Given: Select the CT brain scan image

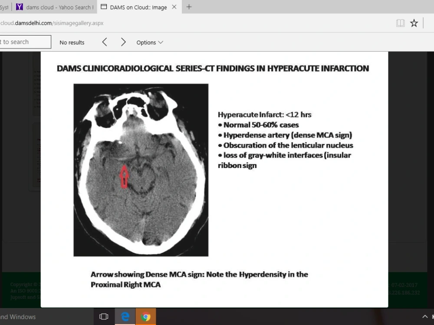Looking at the screenshot, I should [x=141, y=169].
